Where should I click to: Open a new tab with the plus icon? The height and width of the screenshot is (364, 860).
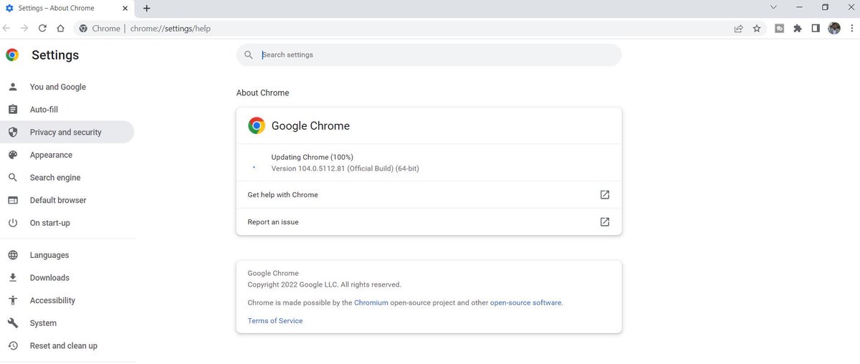147,8
